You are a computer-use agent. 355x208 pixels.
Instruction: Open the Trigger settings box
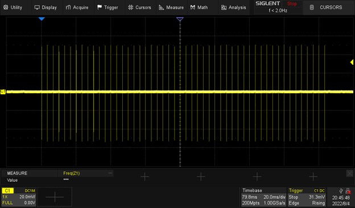[307, 197]
